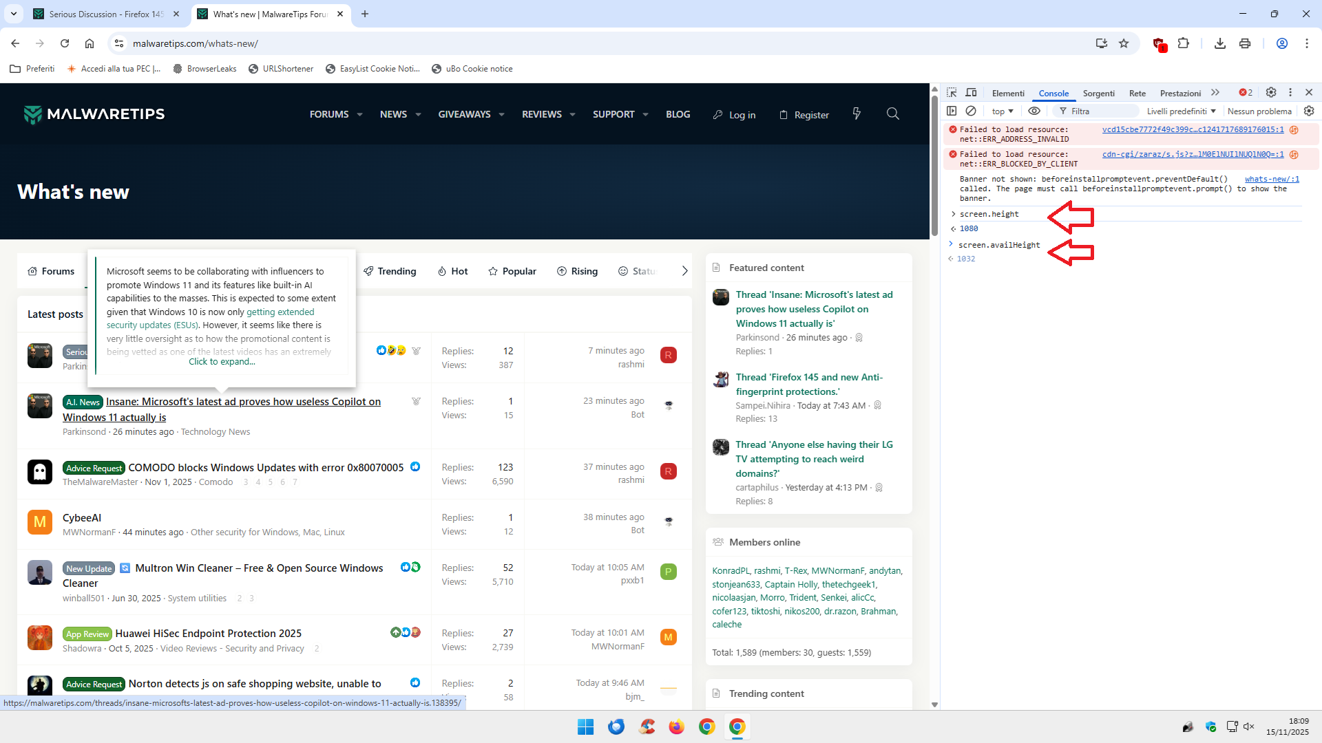
Task: Reload the current page
Action: [65, 43]
